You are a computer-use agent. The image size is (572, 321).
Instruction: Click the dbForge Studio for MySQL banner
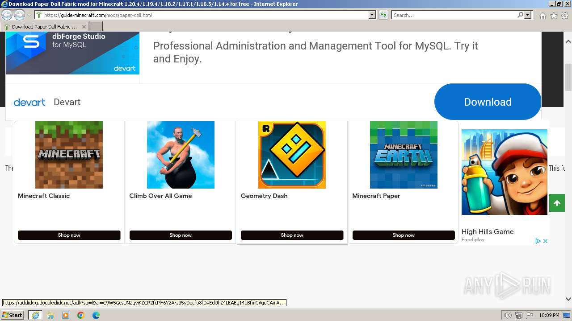(x=72, y=53)
